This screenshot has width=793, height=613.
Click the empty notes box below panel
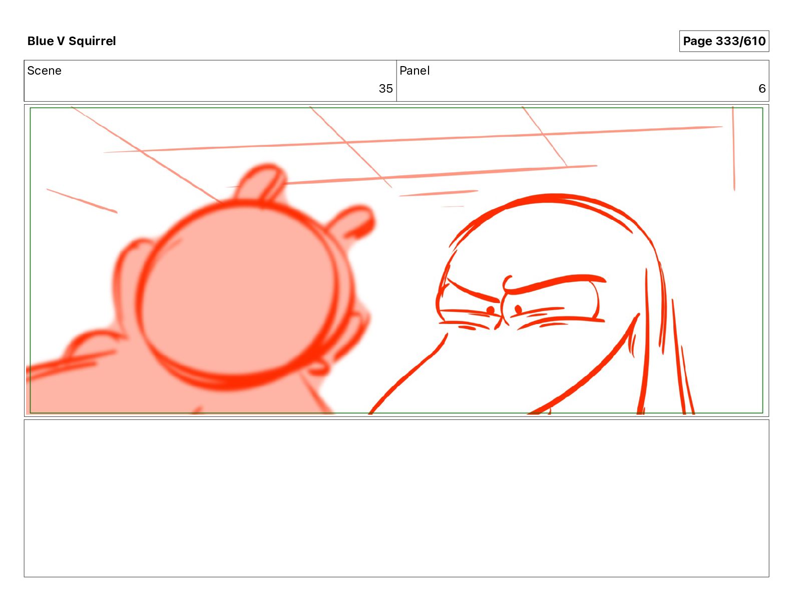coord(396,498)
